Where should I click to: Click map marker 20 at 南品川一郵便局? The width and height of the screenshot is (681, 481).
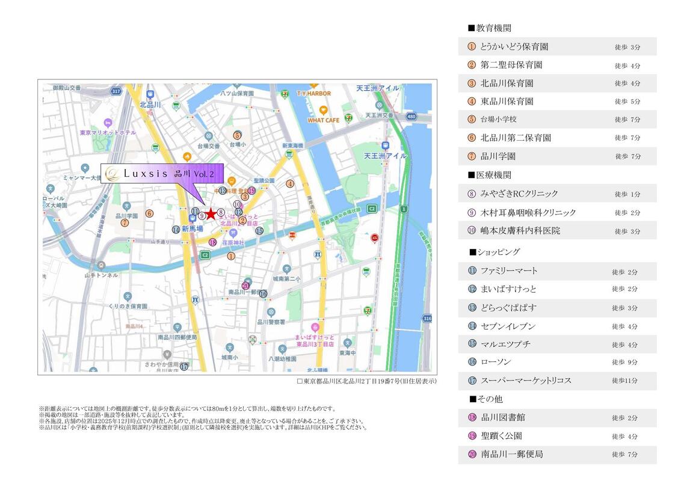tap(245, 286)
